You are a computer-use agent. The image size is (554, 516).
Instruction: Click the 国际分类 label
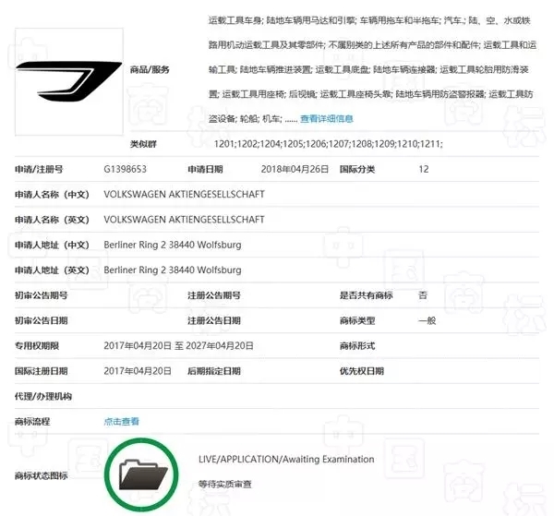[357, 169]
